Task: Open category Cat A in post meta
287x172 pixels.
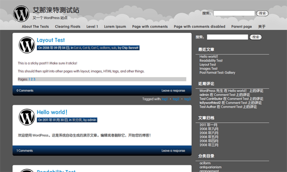Action: (x=77, y=48)
